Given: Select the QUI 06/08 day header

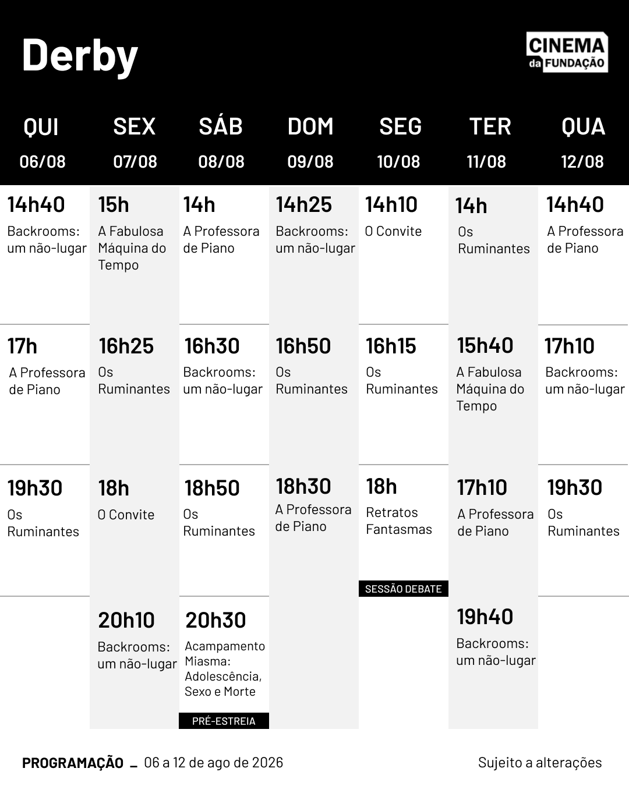Looking at the screenshot, I should coord(42,143).
